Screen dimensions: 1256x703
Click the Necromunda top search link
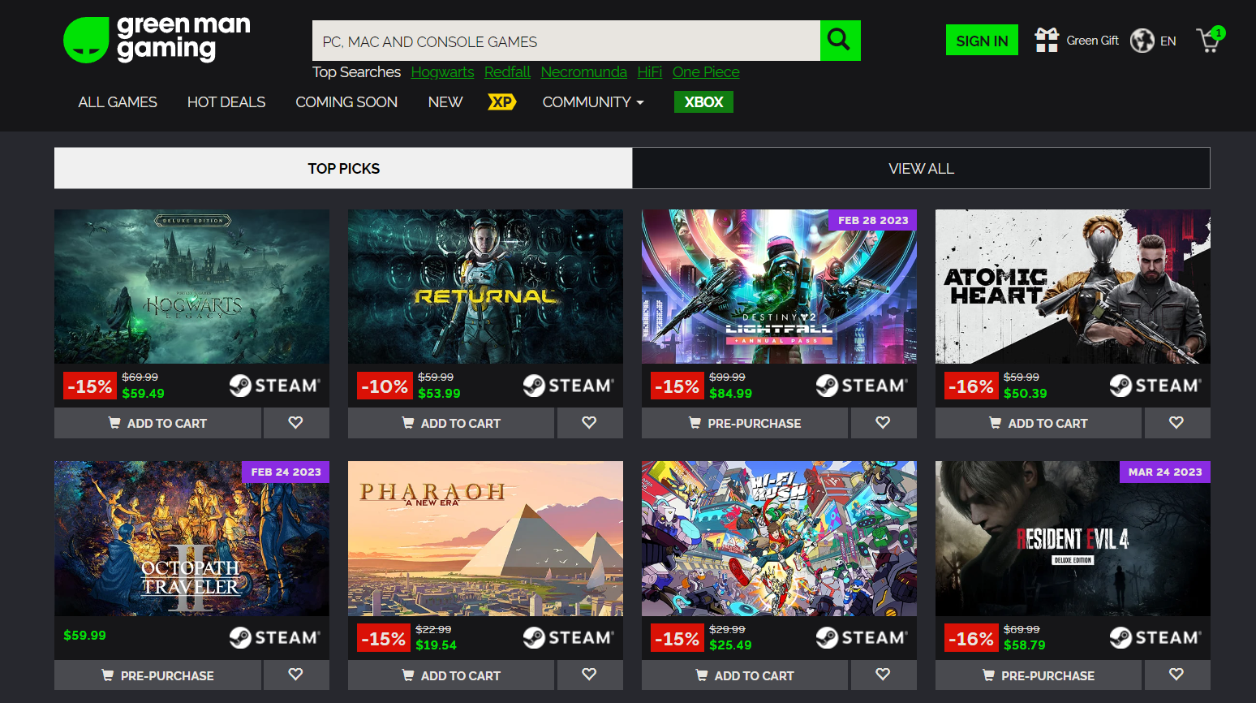[584, 72]
